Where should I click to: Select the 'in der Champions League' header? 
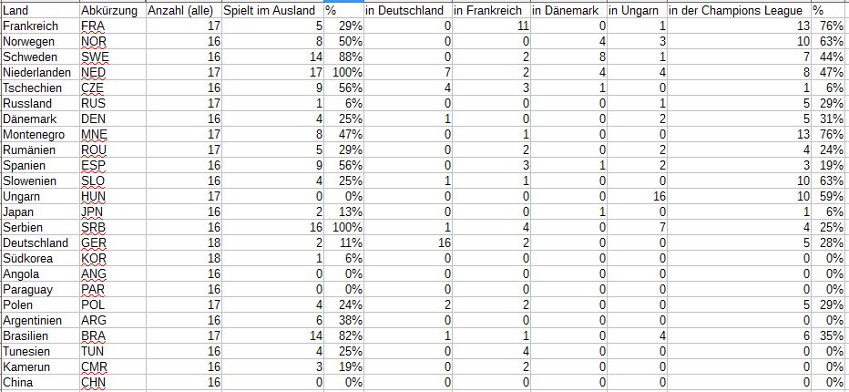pos(738,10)
